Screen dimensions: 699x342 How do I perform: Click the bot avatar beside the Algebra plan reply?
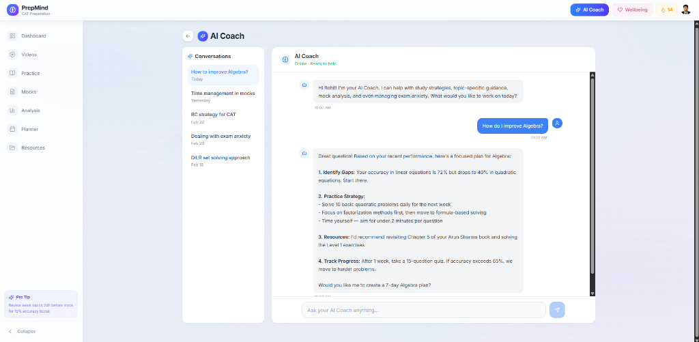point(304,153)
